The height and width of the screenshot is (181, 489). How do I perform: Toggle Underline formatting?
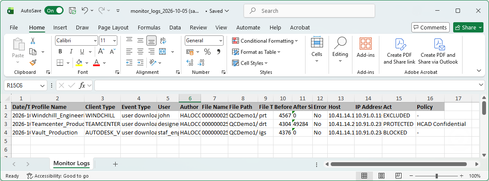point(82,52)
